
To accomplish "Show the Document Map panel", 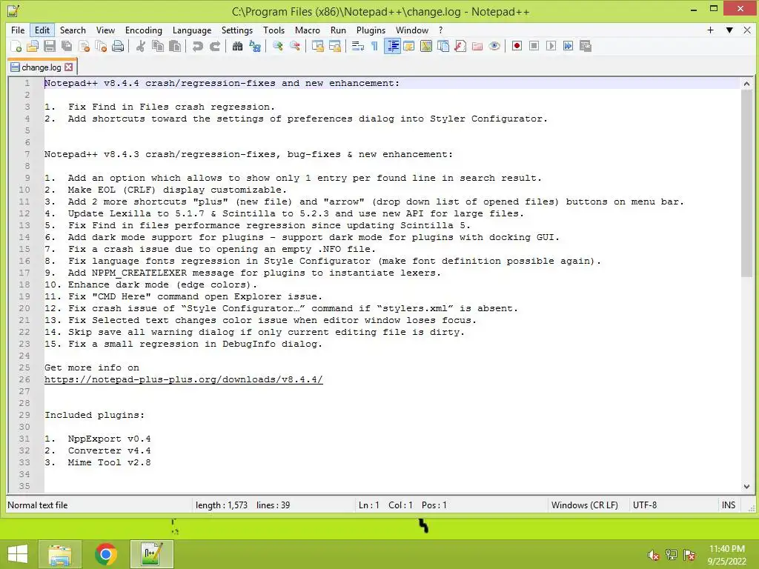I will point(426,46).
